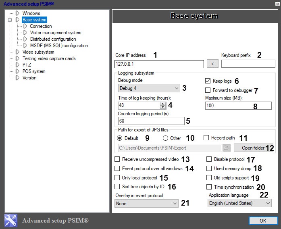Click triangle icon beside Distributed configuration
The height and width of the screenshot is (229, 281).
(x=25, y=39)
